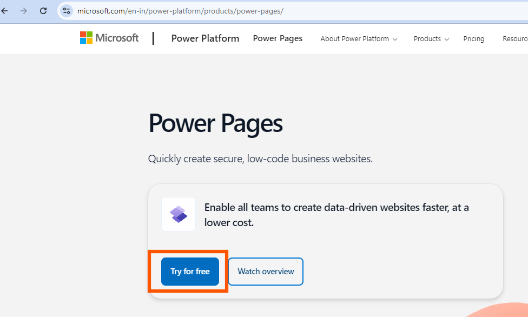The width and height of the screenshot is (528, 317).
Task: Click the browser forward arrow
Action: click(23, 11)
